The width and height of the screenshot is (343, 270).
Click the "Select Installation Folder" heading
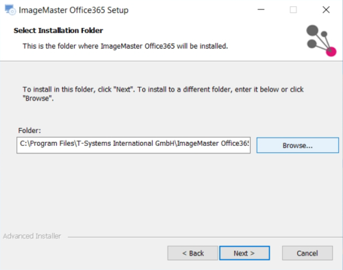click(x=58, y=30)
